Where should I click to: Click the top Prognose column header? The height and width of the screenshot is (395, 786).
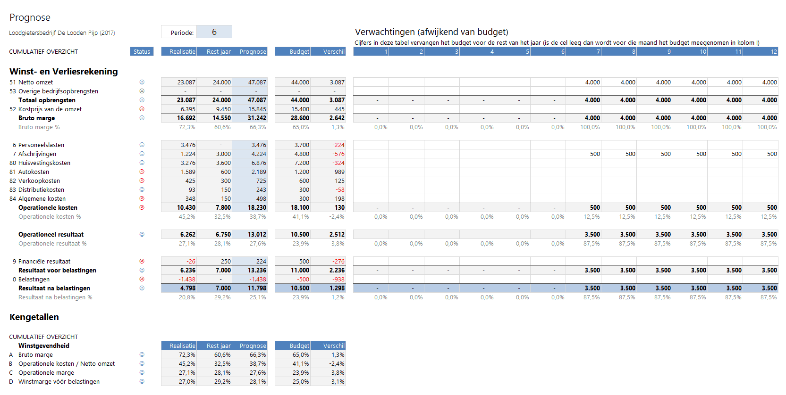point(250,52)
